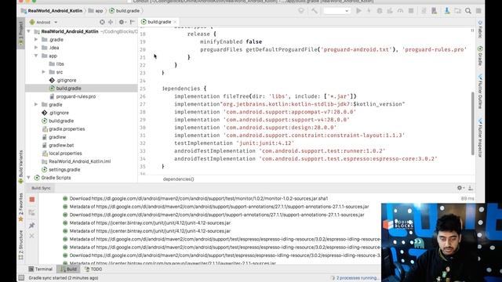Image resolution: width=502 pixels, height=282 pixels.
Task: Open the run configuration dropdown
Action: pos(336,11)
